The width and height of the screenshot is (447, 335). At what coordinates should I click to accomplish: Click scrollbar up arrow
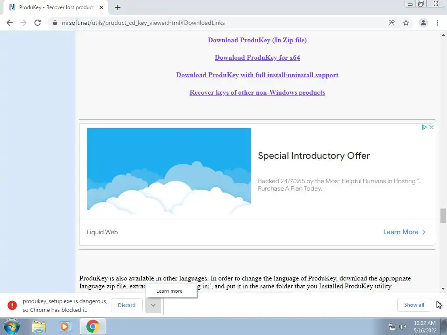443,35
